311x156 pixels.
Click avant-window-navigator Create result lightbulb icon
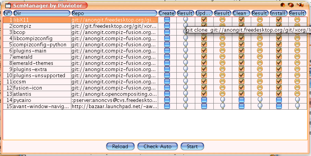(186, 106)
